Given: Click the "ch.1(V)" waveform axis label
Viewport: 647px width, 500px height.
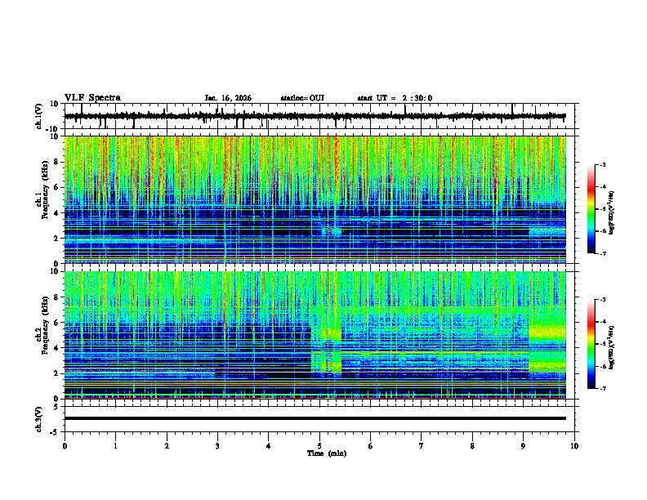Looking at the screenshot, I should (x=39, y=116).
